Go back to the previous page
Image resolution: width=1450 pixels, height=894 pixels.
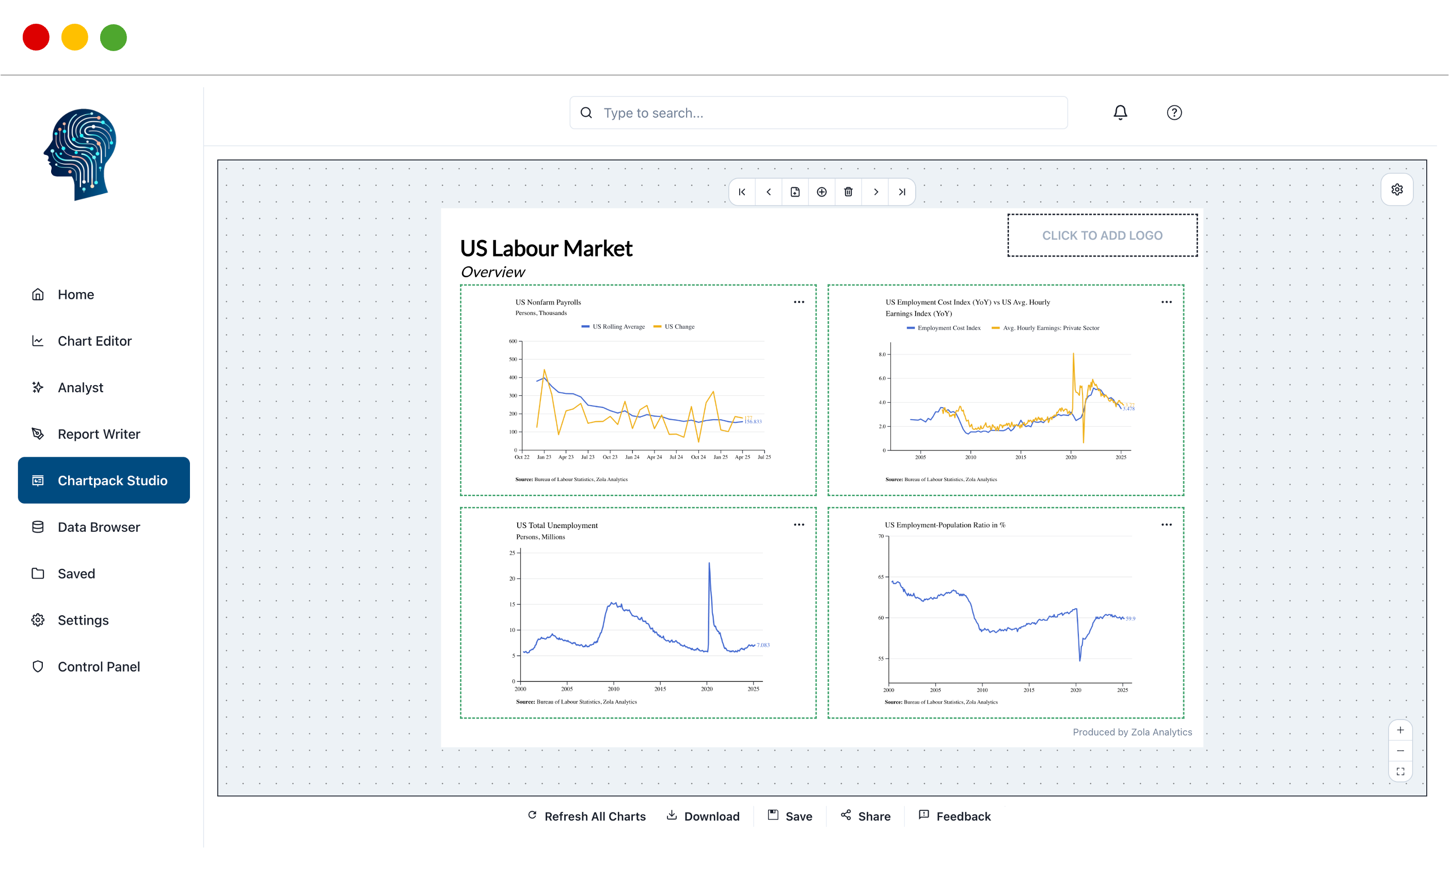point(769,191)
